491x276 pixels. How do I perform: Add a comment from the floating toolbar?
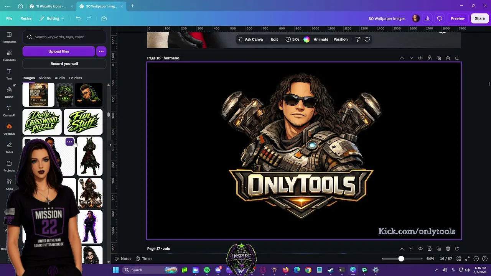(367, 39)
